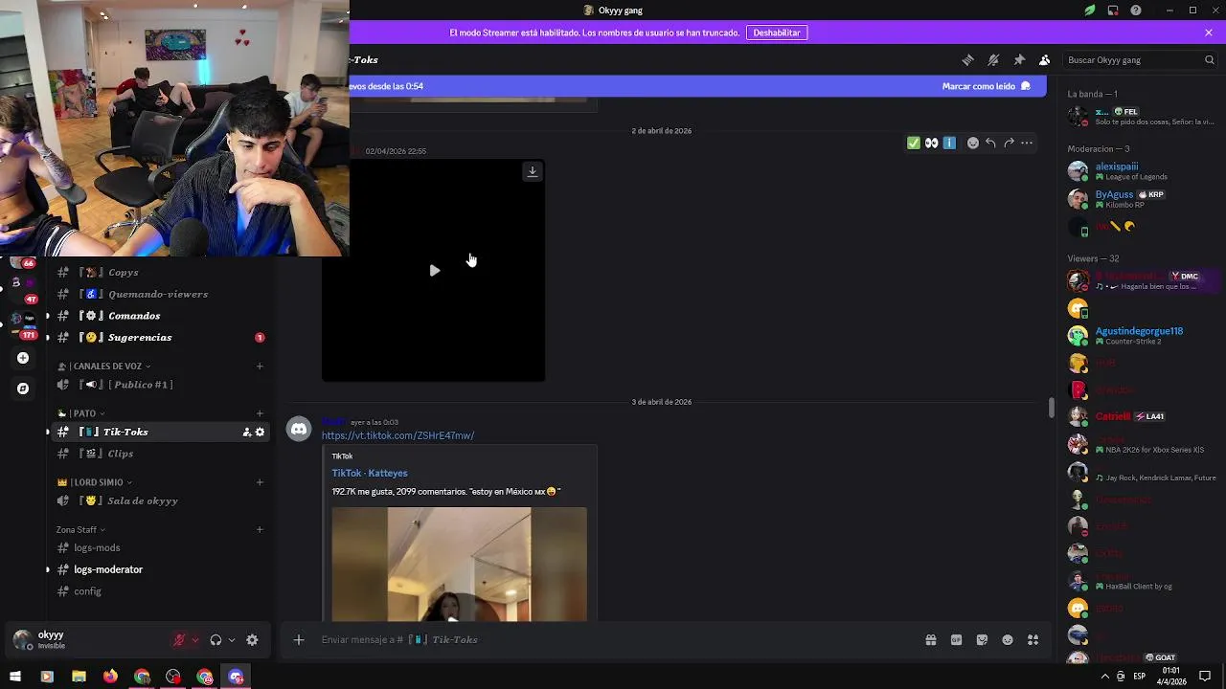Open the more options ellipsis on message
This screenshot has width=1226, height=689.
(1027, 144)
